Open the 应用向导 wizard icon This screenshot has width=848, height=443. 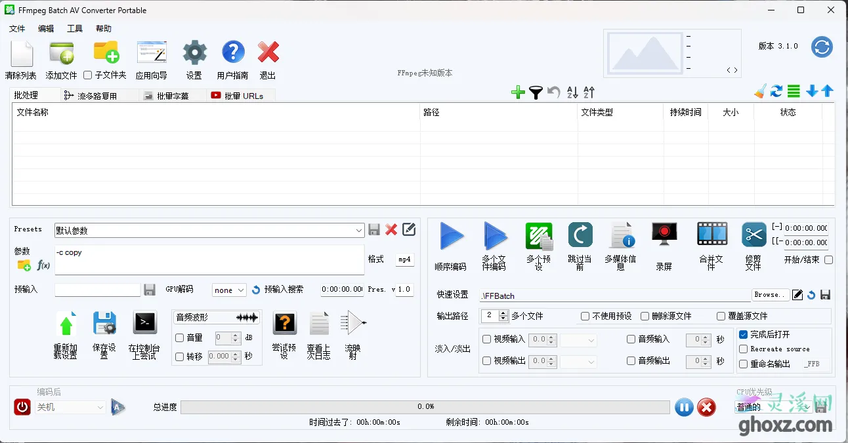[x=151, y=52]
